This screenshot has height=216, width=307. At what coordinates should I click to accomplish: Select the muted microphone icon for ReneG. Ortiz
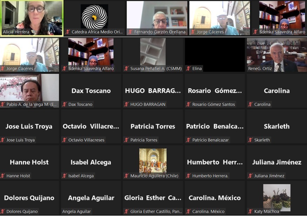click(250, 68)
